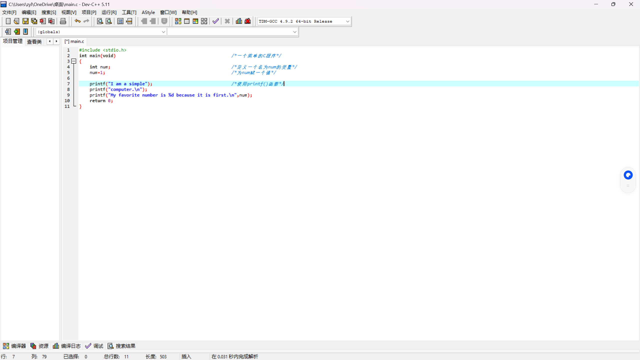Open the profile analysis bar-chart icon
Screen dimensions: 640x360
tap(239, 21)
